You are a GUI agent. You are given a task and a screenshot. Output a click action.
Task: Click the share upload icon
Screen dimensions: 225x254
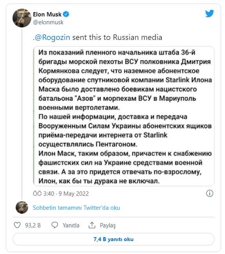tap(92, 225)
